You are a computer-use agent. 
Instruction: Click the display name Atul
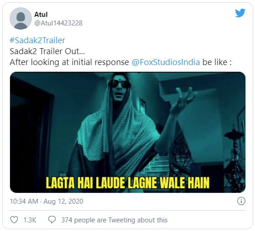point(41,15)
